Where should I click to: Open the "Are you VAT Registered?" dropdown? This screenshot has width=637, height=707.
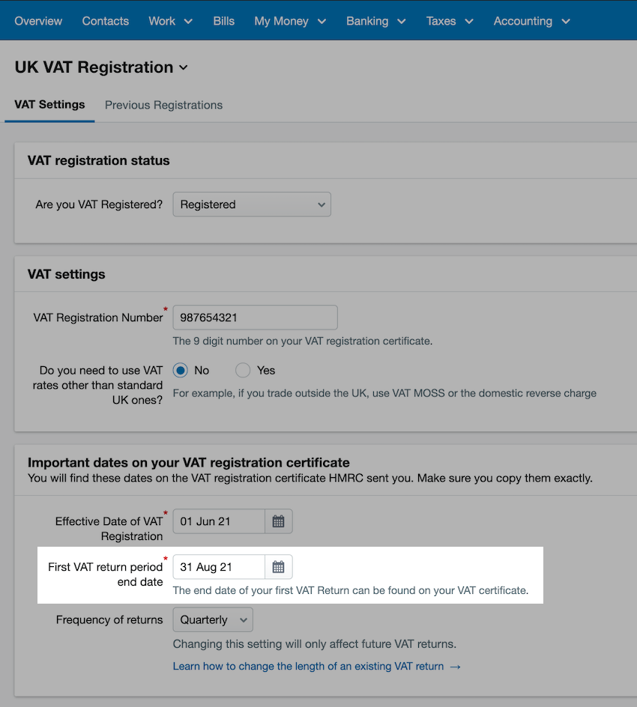(252, 204)
